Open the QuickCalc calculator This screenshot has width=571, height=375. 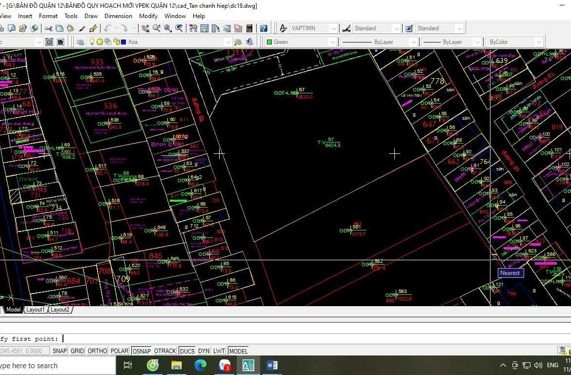point(249,28)
